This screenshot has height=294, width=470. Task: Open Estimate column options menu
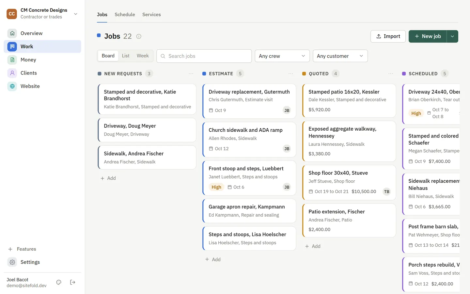[291, 74]
